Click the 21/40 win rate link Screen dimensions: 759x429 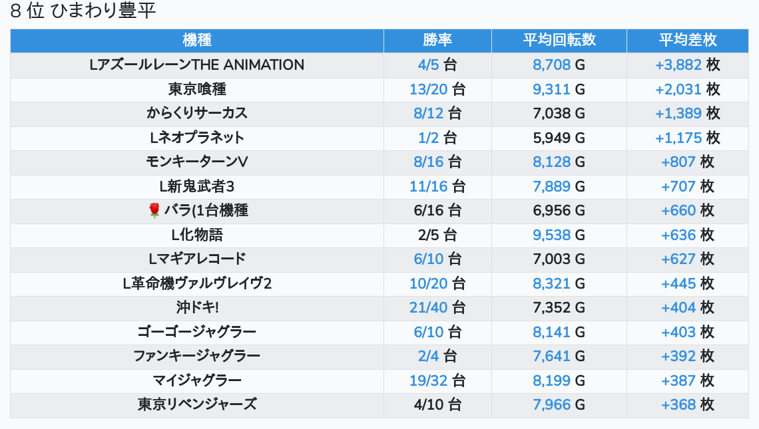click(x=428, y=308)
